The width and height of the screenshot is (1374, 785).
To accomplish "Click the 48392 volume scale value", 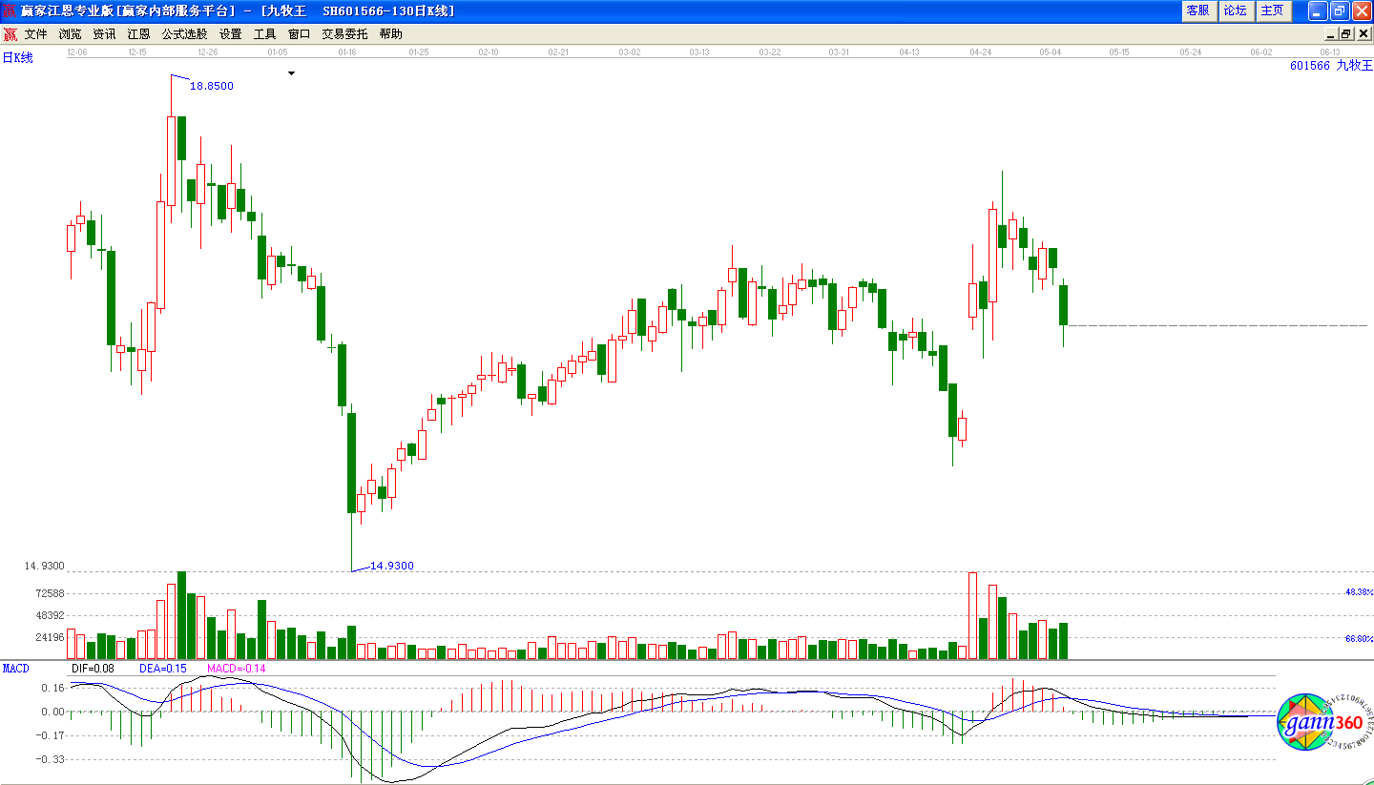I will 49,616.
